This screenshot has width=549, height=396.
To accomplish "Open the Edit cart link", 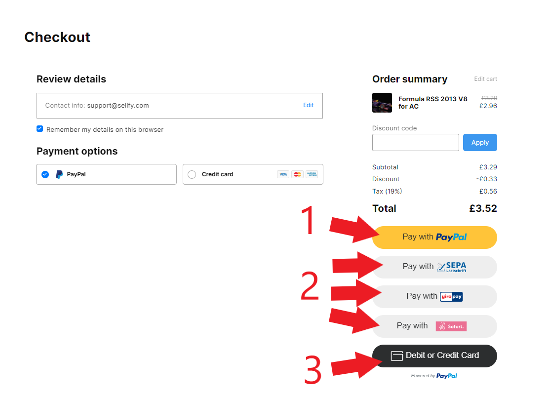I will click(485, 79).
